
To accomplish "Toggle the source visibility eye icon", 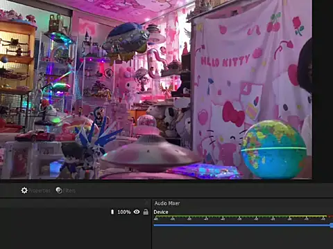I will point(137,212).
